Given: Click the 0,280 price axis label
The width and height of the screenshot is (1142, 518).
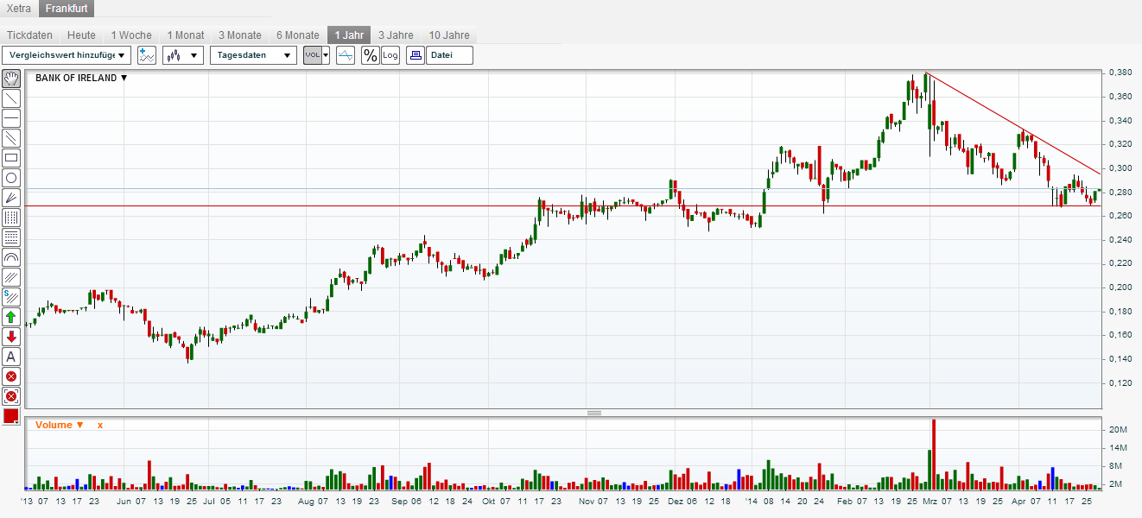Looking at the screenshot, I should point(1119,192).
